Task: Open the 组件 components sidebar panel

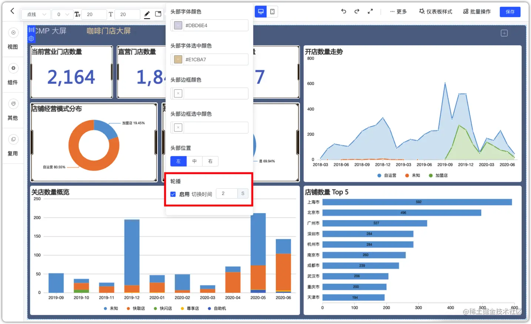Action: 13,74
